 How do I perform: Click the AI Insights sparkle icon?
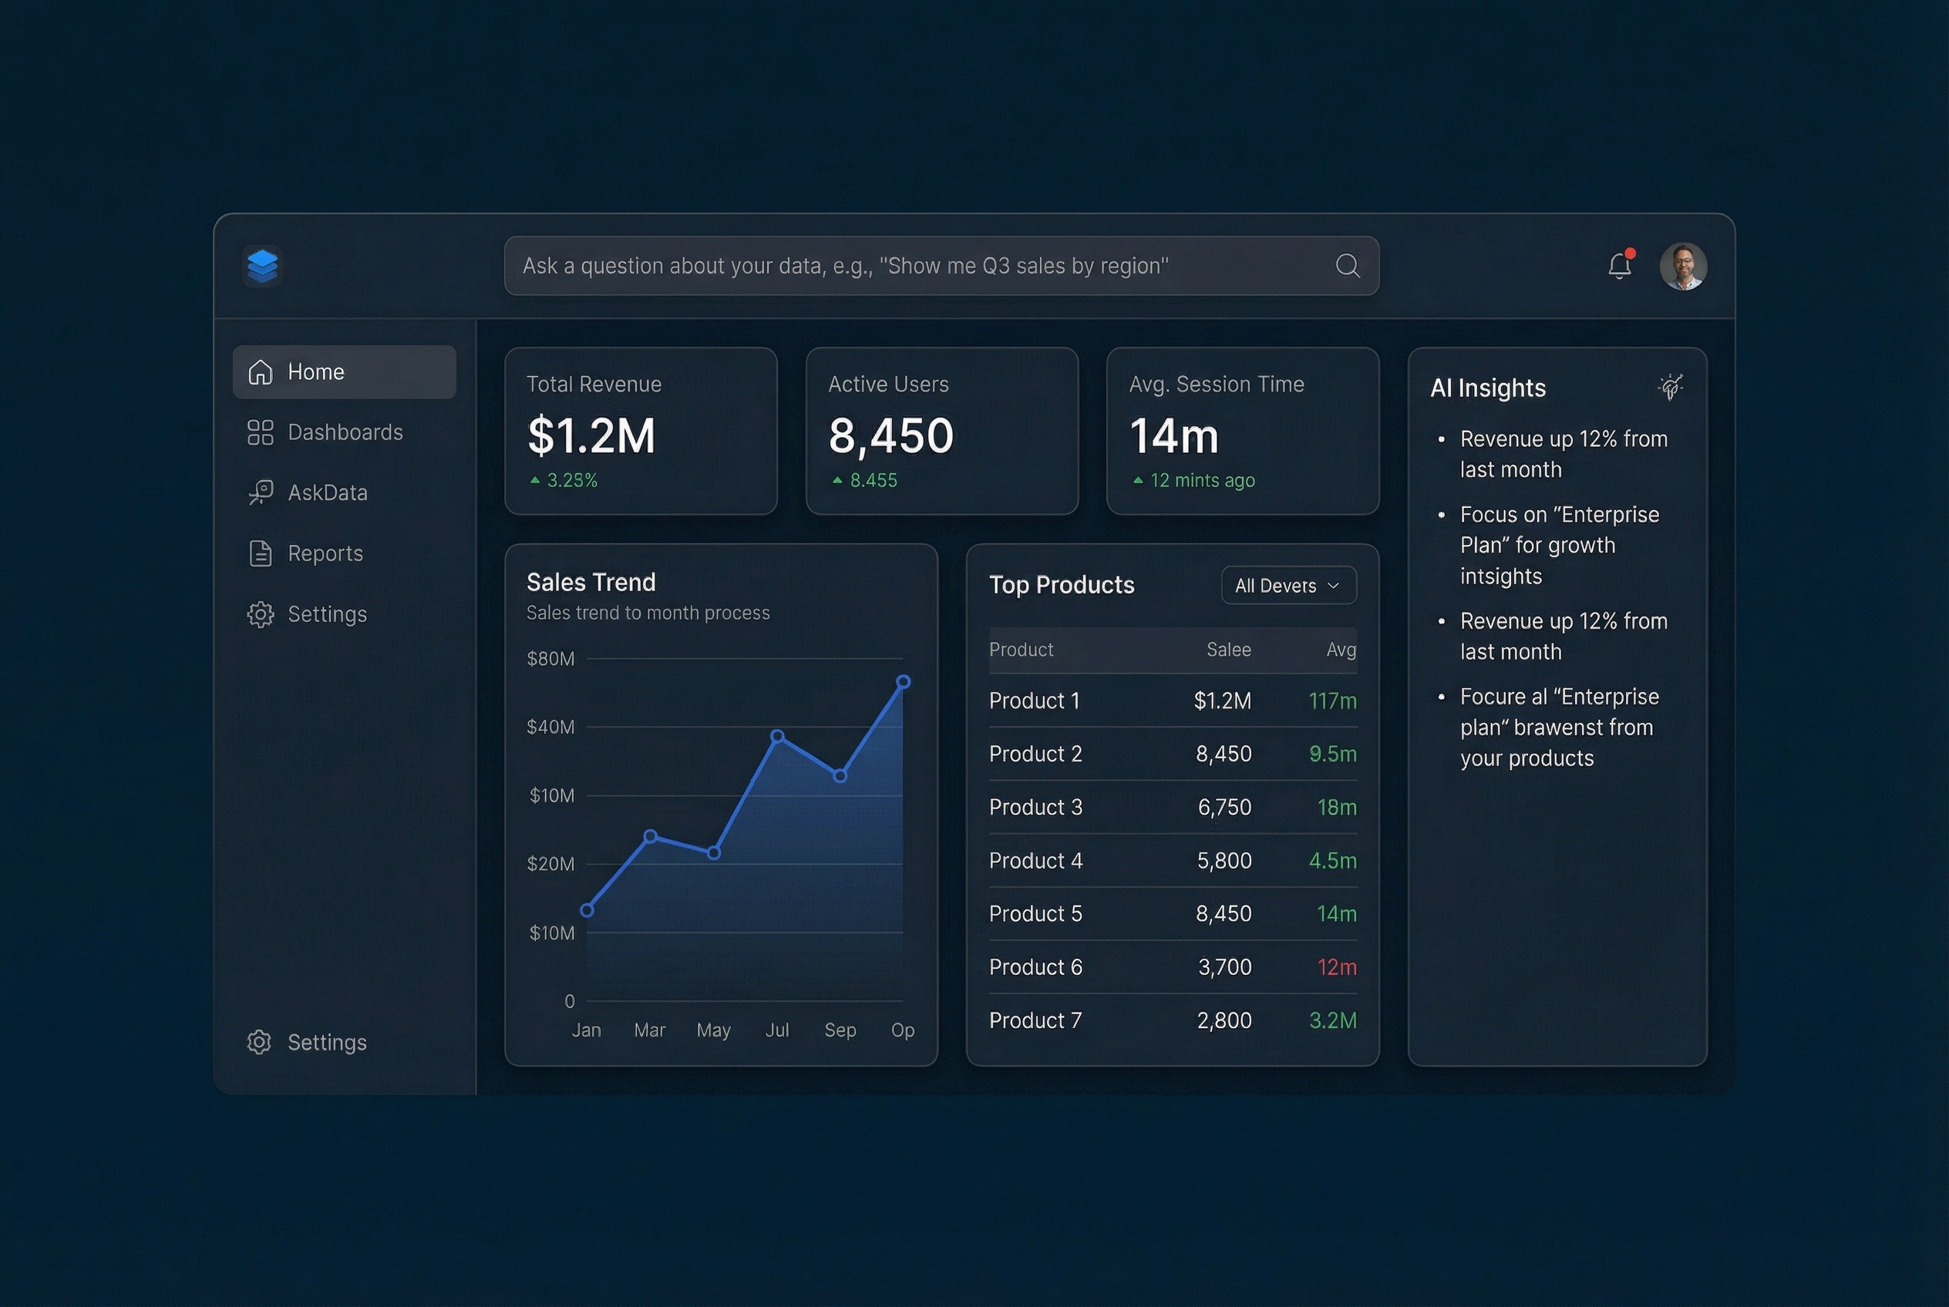[1671, 387]
